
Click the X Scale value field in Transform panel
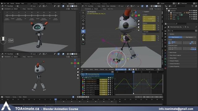149,36
